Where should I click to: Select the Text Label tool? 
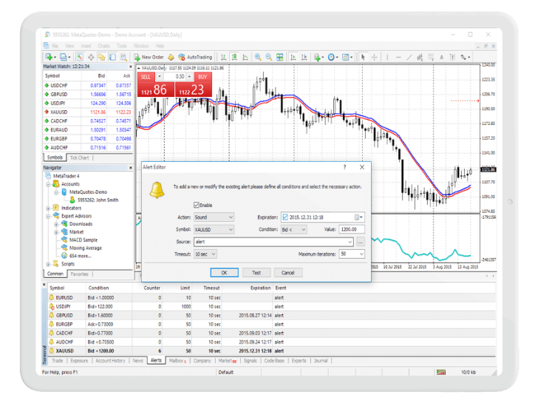point(452,57)
